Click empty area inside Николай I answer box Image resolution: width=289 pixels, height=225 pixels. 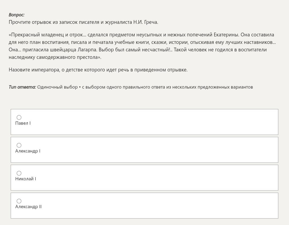tap(157, 178)
